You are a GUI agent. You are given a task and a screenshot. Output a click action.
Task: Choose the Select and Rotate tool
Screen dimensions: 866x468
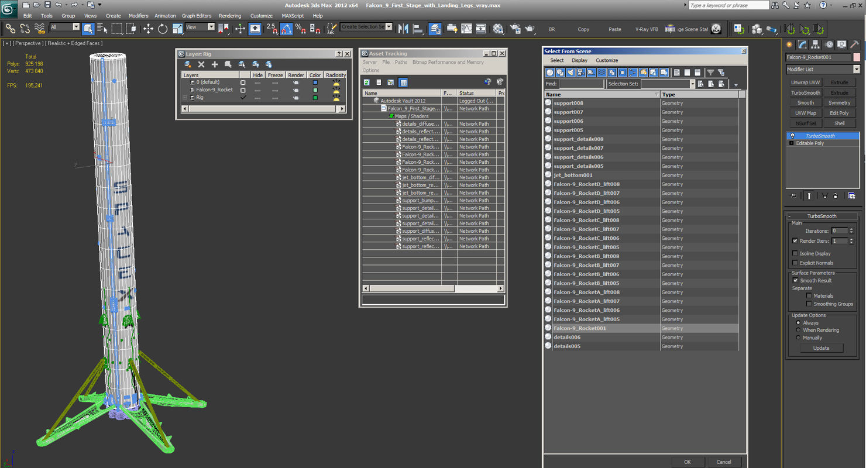click(x=163, y=29)
